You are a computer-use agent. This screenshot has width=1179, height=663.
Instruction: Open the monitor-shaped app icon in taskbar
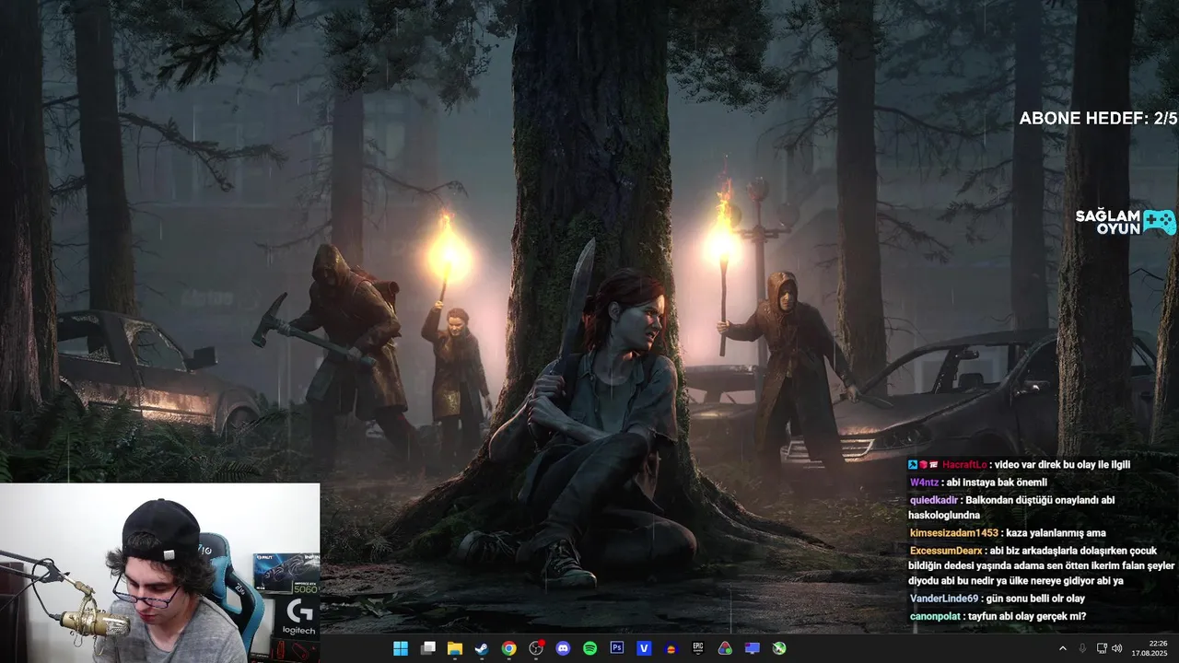tap(753, 648)
